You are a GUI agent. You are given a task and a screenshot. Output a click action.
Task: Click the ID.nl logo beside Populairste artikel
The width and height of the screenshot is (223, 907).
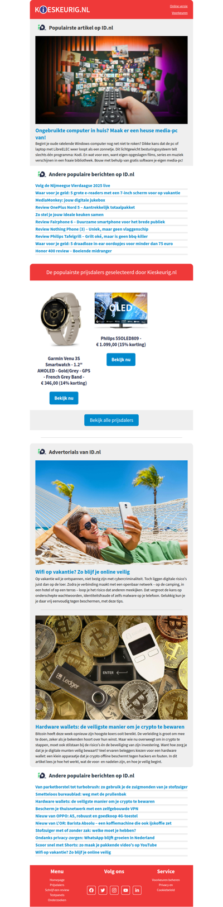42,27
